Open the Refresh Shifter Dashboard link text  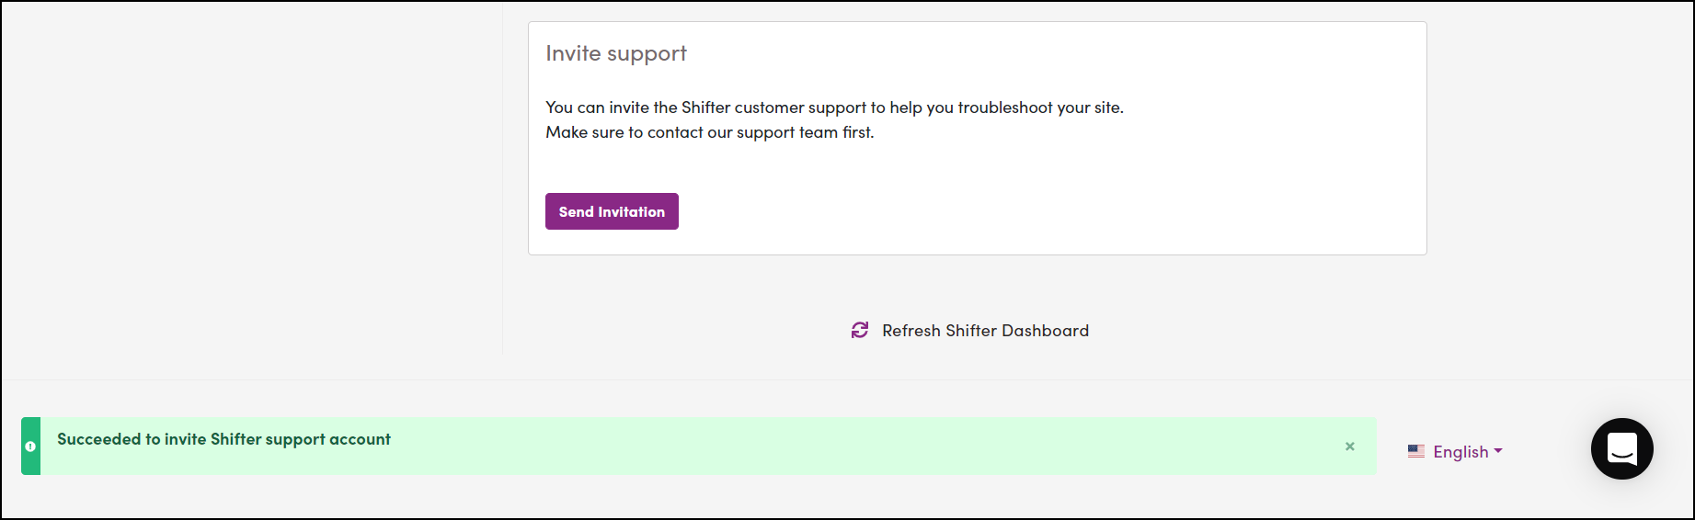pos(985,331)
